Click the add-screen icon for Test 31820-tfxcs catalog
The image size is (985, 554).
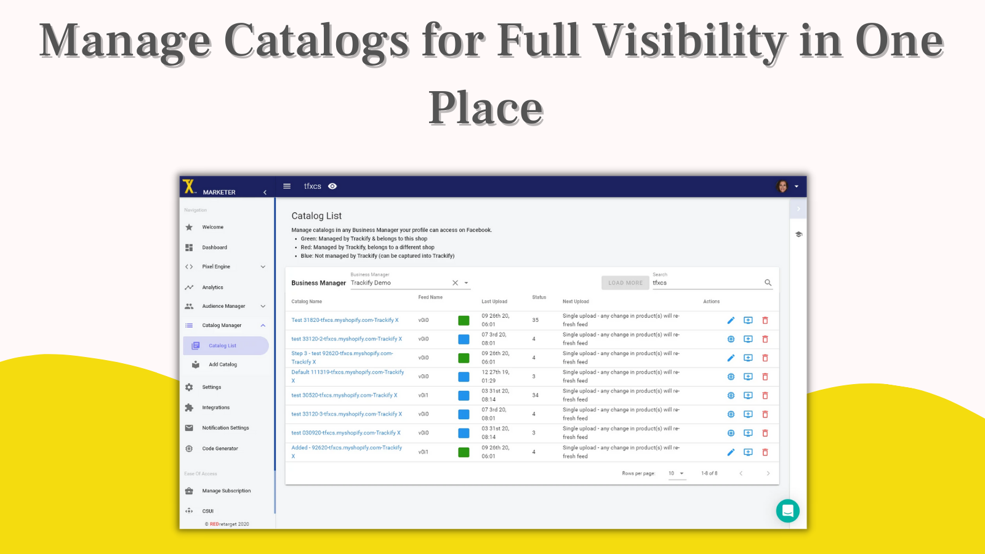pos(748,320)
